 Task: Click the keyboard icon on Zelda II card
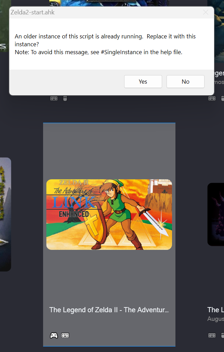coord(65,335)
